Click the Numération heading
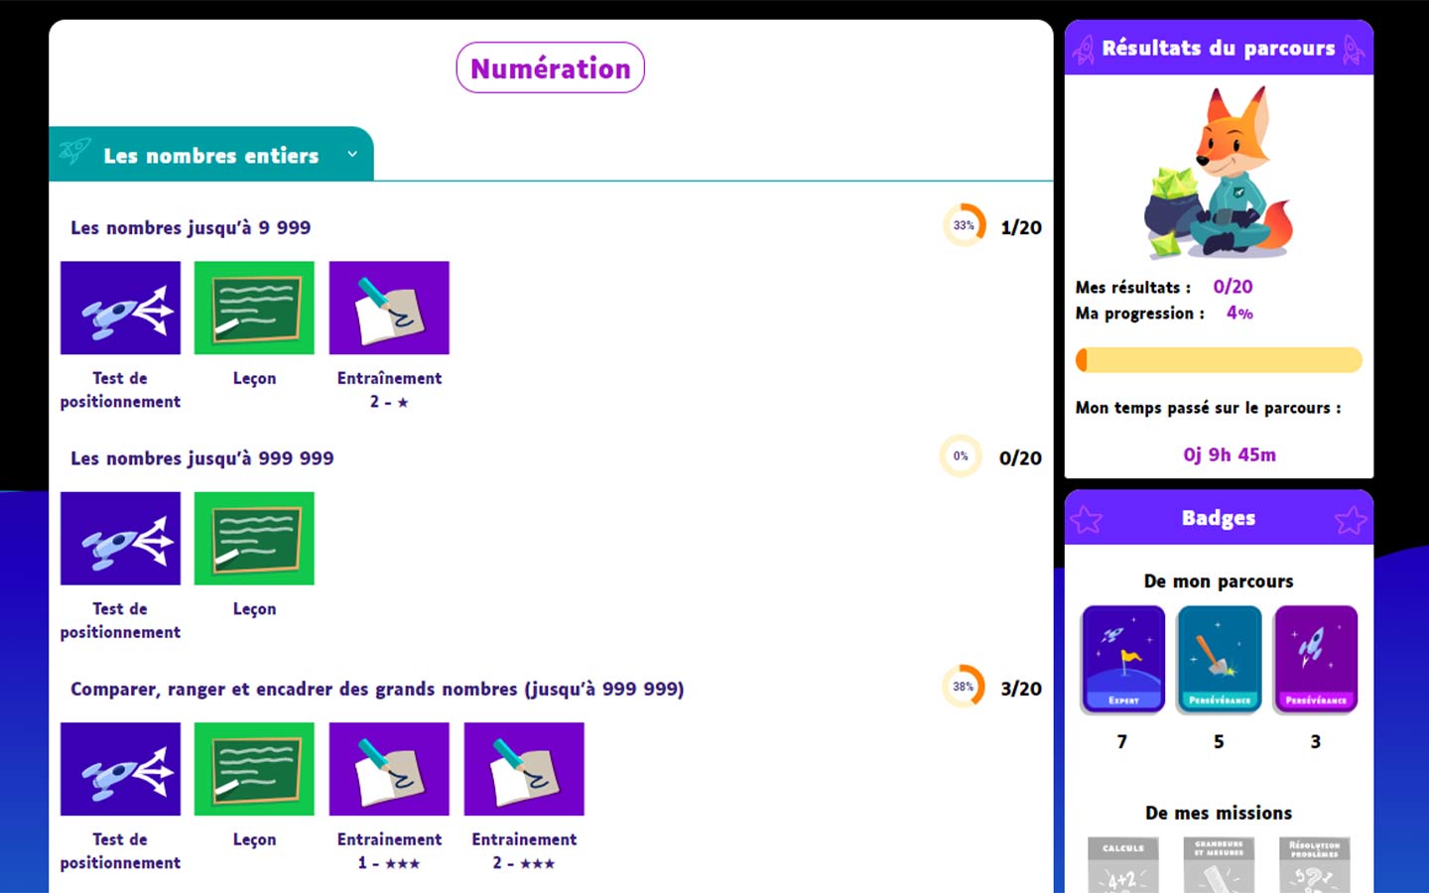The width and height of the screenshot is (1429, 893). pos(550,67)
